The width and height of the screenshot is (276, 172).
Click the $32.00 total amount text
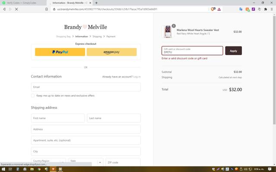click(235, 89)
